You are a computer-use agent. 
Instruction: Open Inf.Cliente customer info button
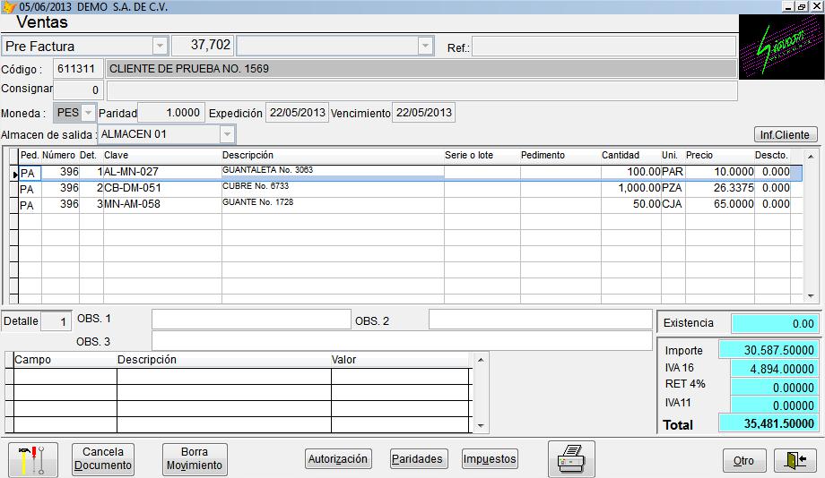pyautogui.click(x=785, y=134)
